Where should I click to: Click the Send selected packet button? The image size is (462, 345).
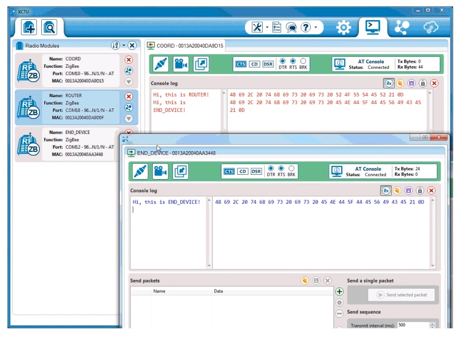coord(401,294)
